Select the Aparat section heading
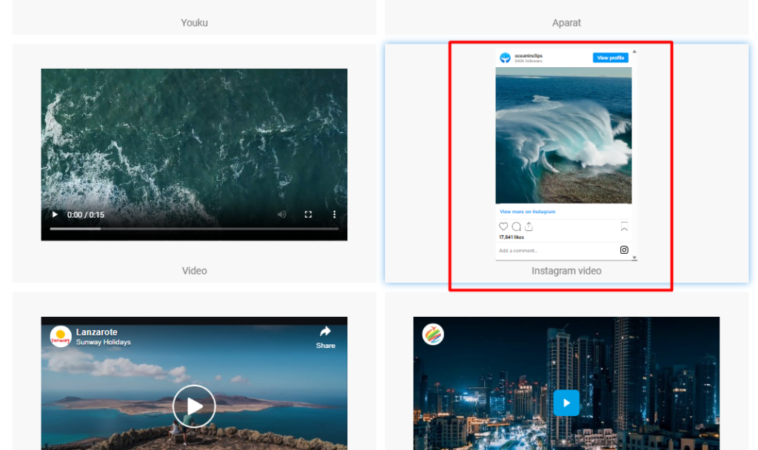This screenshot has width=758, height=450. pyautogui.click(x=566, y=22)
